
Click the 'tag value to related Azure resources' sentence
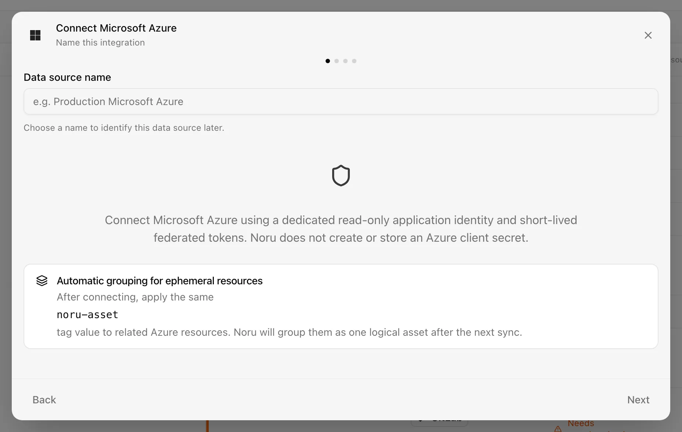tap(289, 332)
